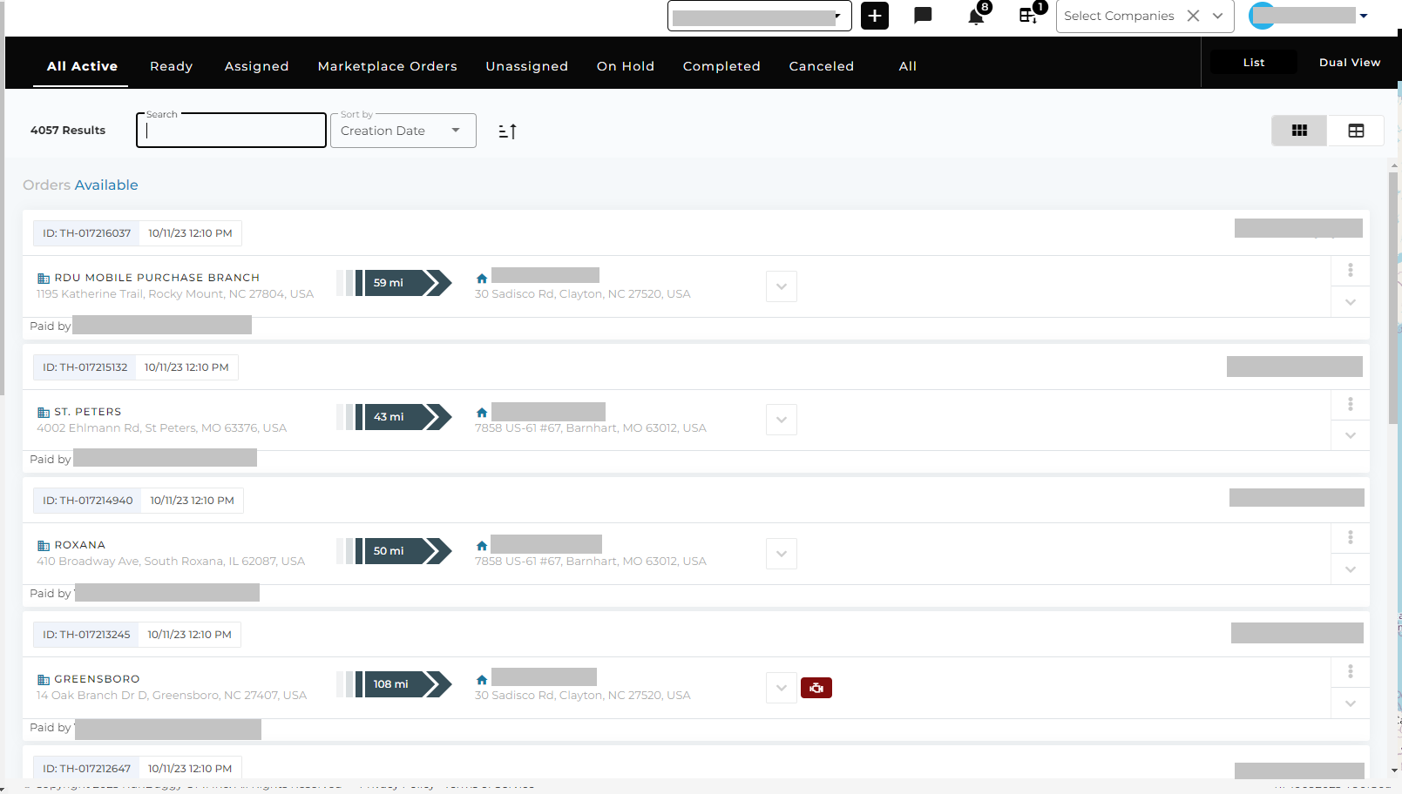
Task: Focus the Search input field
Action: pos(231,131)
